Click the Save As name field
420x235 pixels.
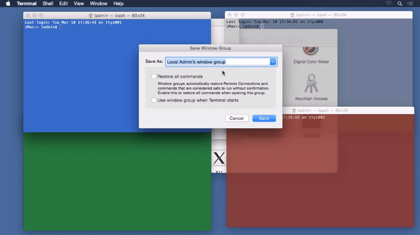pyautogui.click(x=218, y=62)
